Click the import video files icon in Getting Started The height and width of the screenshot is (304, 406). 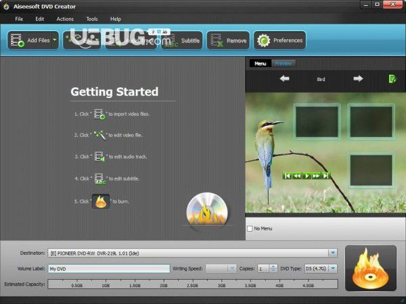coord(99,114)
